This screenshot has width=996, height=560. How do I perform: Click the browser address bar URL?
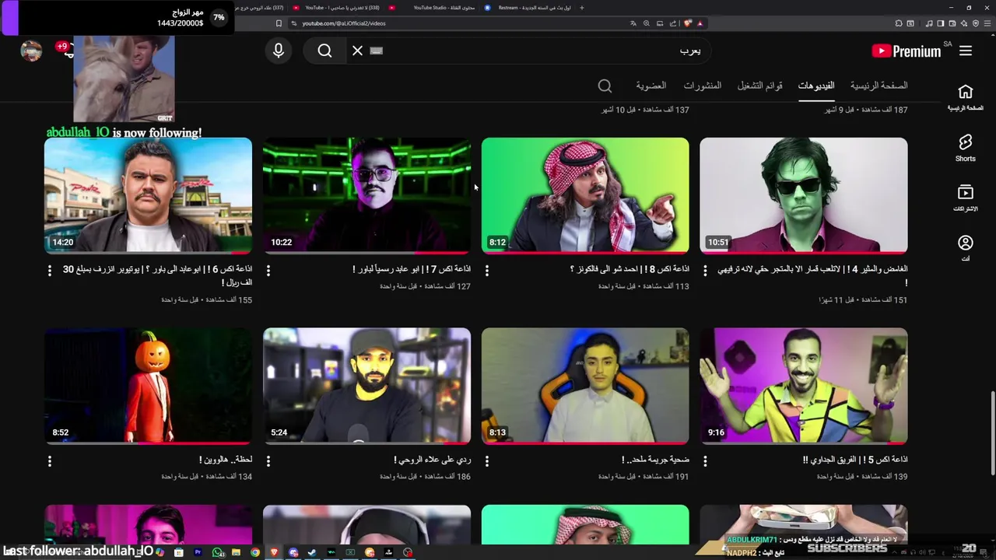[x=344, y=23]
